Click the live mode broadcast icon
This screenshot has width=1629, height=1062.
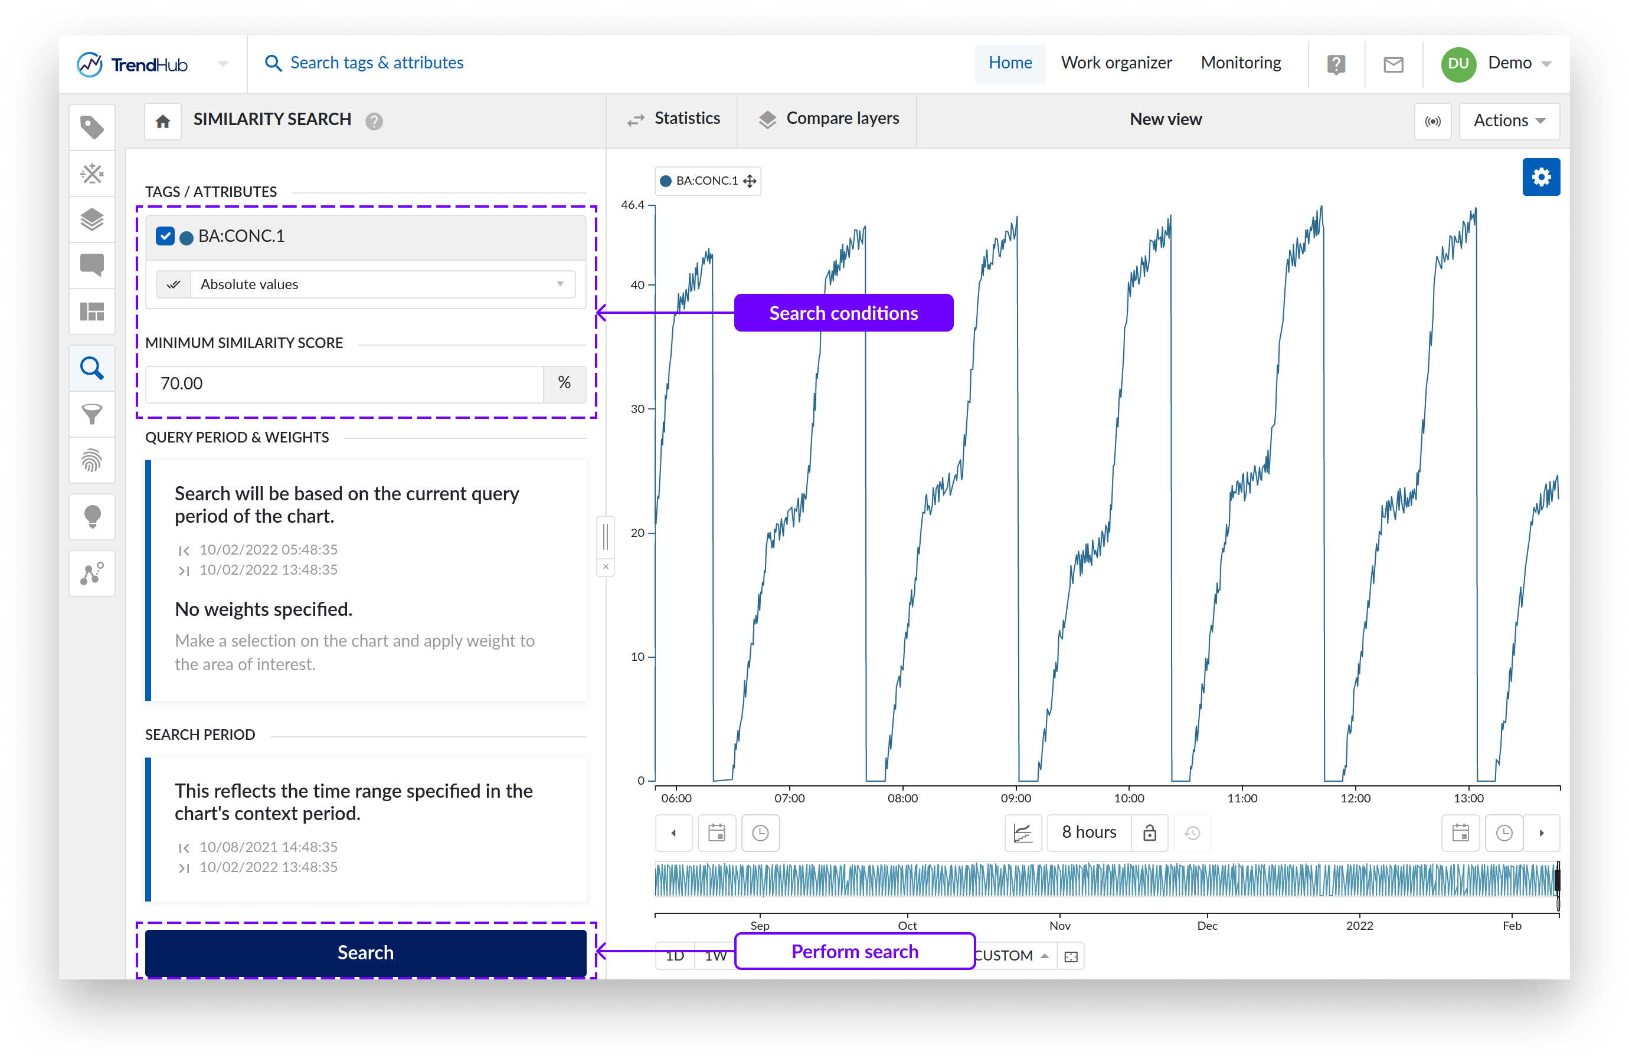1432,121
